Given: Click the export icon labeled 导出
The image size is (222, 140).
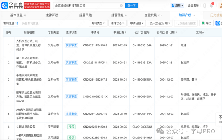Looking at the screenshot, I should point(206,23).
